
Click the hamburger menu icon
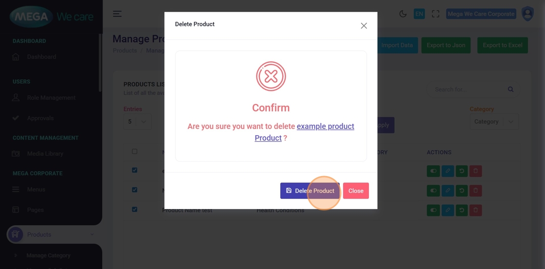pyautogui.click(x=117, y=14)
